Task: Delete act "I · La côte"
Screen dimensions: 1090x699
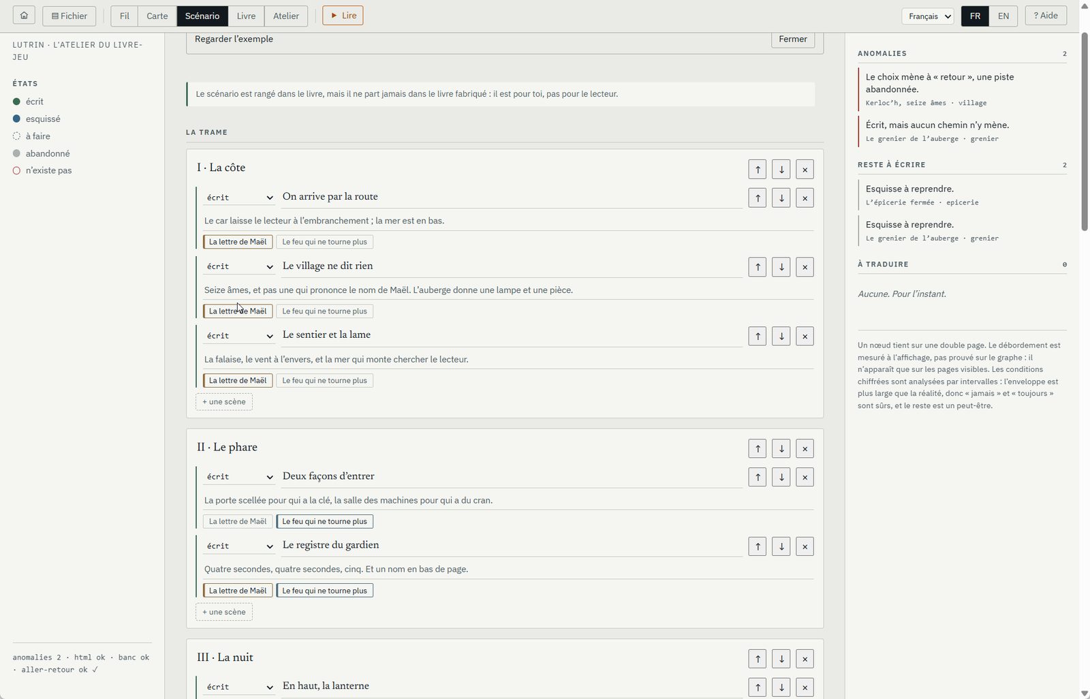Action: click(x=805, y=170)
